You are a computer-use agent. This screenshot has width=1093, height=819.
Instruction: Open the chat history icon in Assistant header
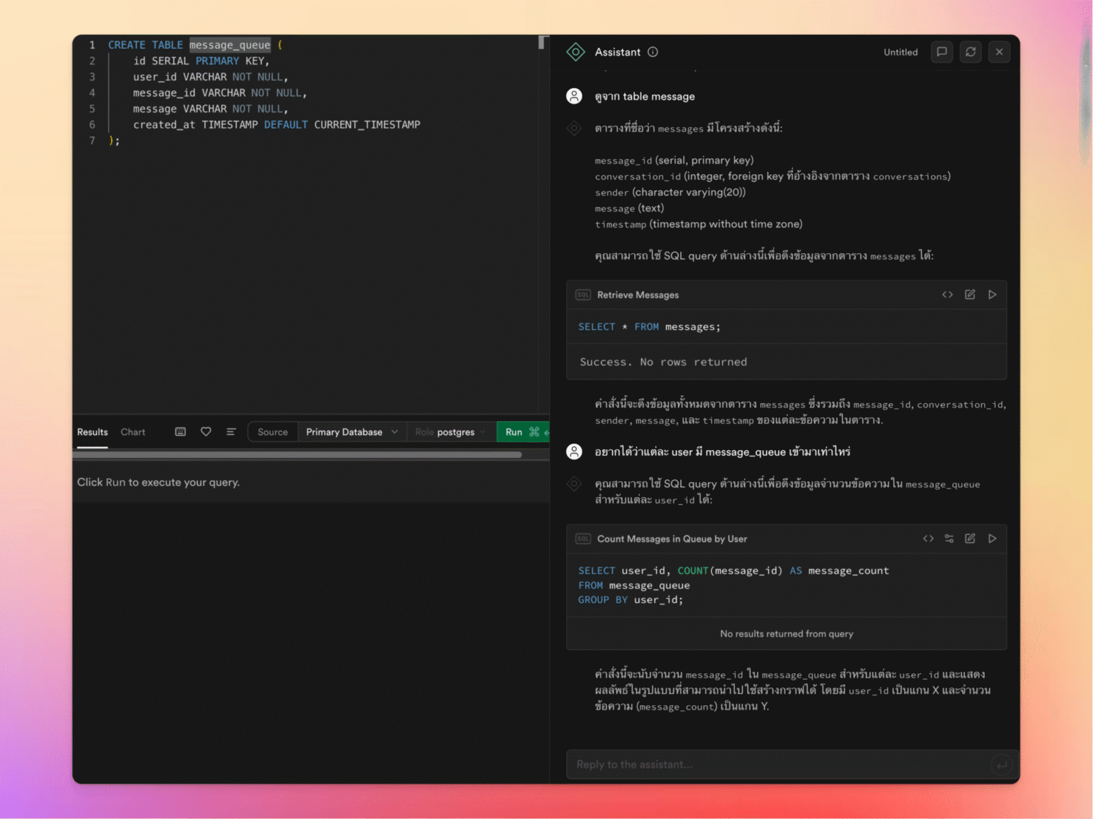(941, 52)
